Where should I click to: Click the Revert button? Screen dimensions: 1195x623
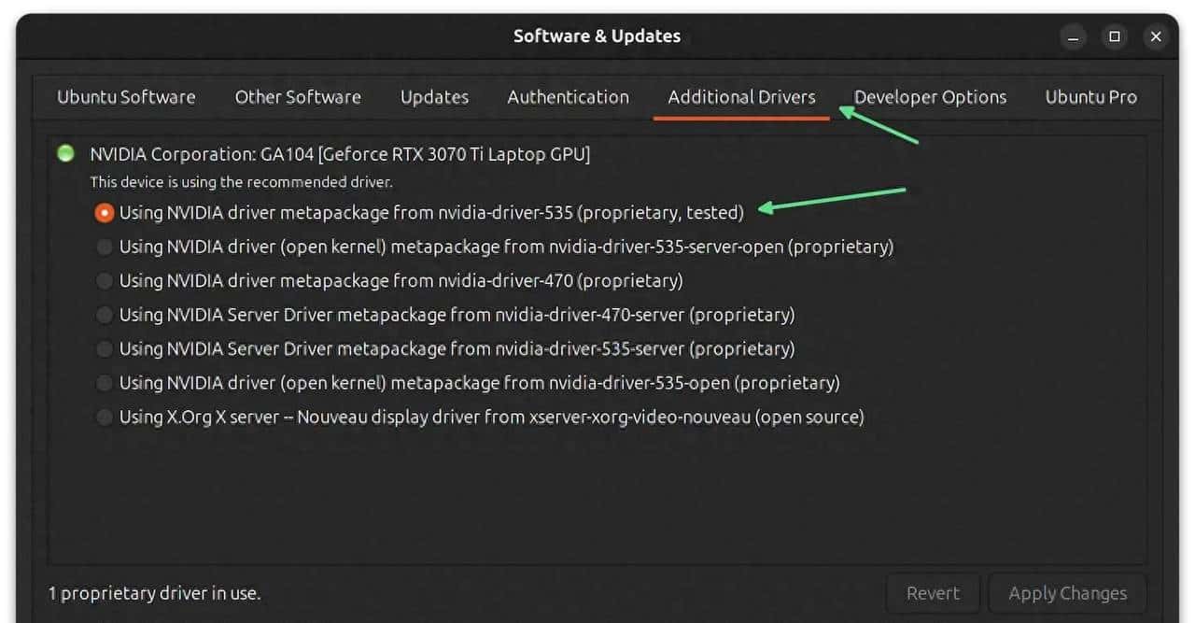933,593
